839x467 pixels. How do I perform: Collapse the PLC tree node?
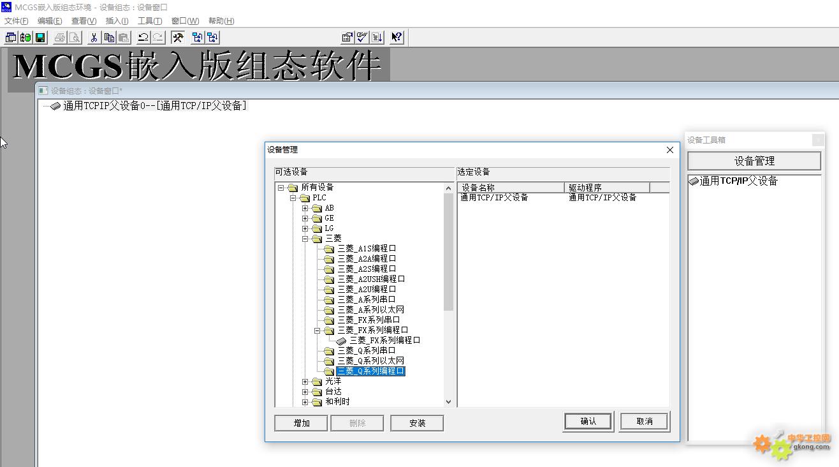point(293,198)
